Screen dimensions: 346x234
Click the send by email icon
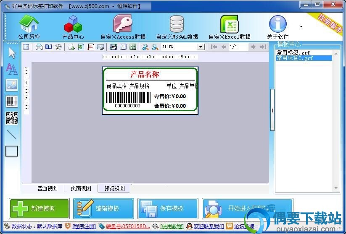[x=100, y=47]
